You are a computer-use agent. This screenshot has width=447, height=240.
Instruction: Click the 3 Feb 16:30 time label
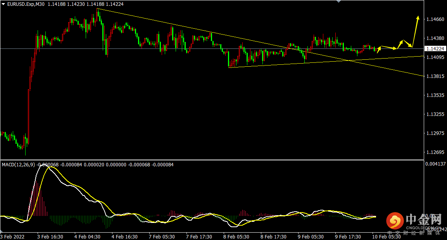(50, 237)
